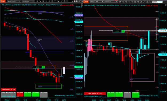The image size is (167, 101).
Task: Click 20164,38 price marker on left axis
Action: [x=79, y=15]
